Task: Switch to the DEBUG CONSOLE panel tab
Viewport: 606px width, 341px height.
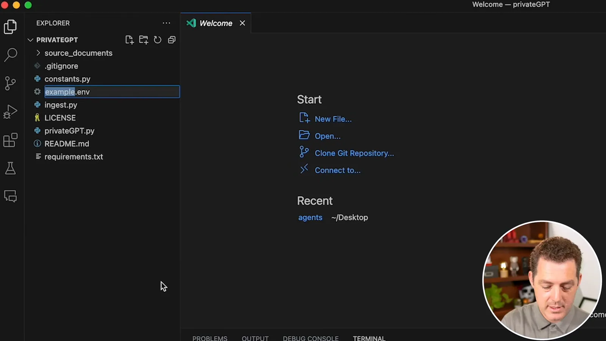Action: 311,338
